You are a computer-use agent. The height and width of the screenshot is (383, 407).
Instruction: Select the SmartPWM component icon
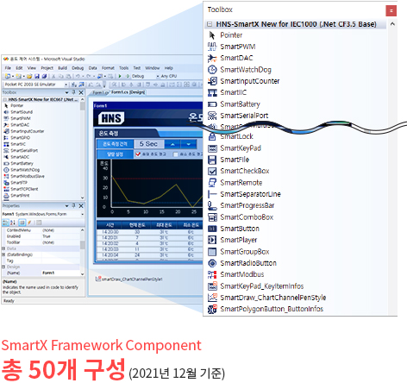click(x=212, y=47)
